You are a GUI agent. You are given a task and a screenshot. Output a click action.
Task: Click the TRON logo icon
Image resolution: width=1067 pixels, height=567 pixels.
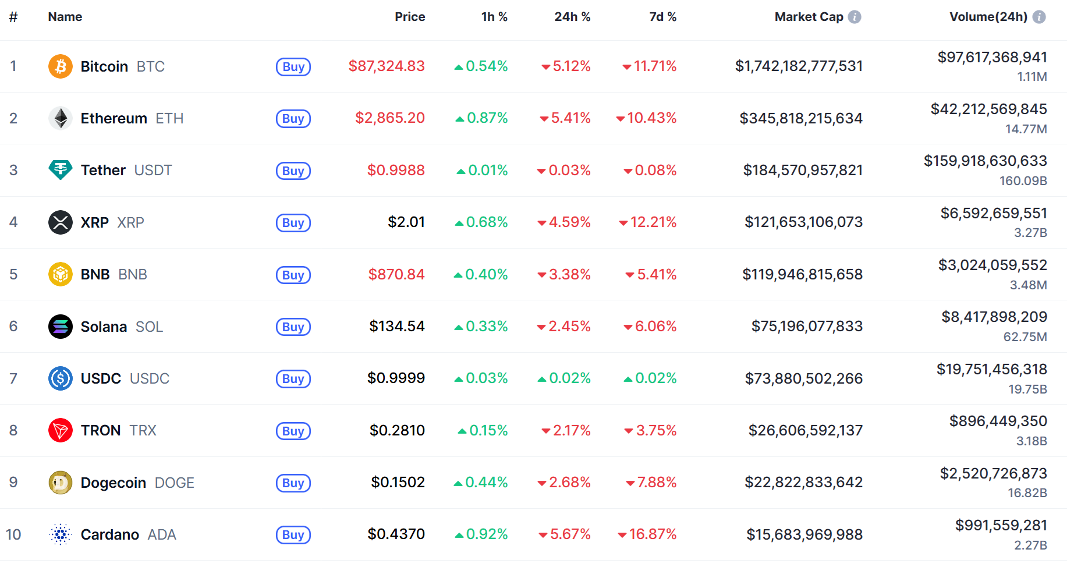(x=61, y=430)
